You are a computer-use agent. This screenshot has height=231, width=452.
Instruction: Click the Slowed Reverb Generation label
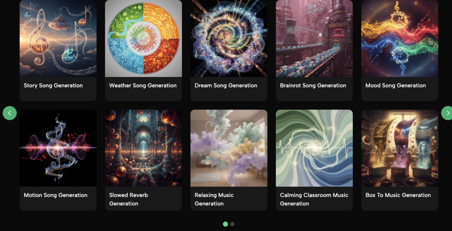(x=128, y=199)
